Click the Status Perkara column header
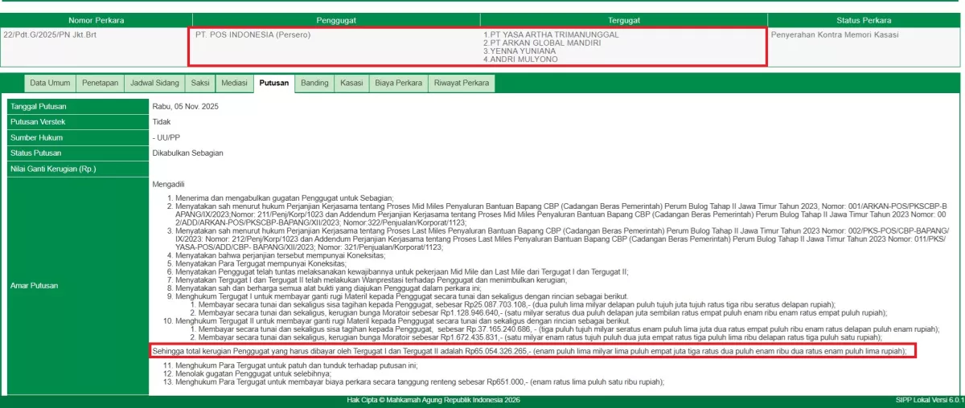This screenshot has width=965, height=408. pos(864,19)
